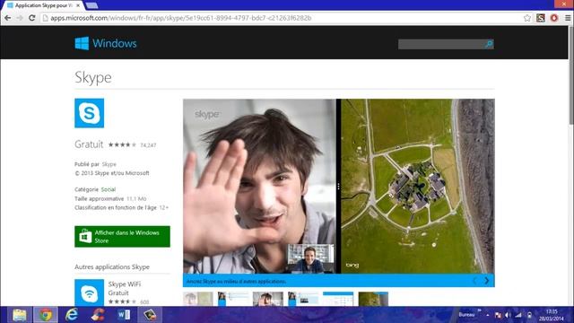Show hidden tray icons arrow

tap(488, 315)
